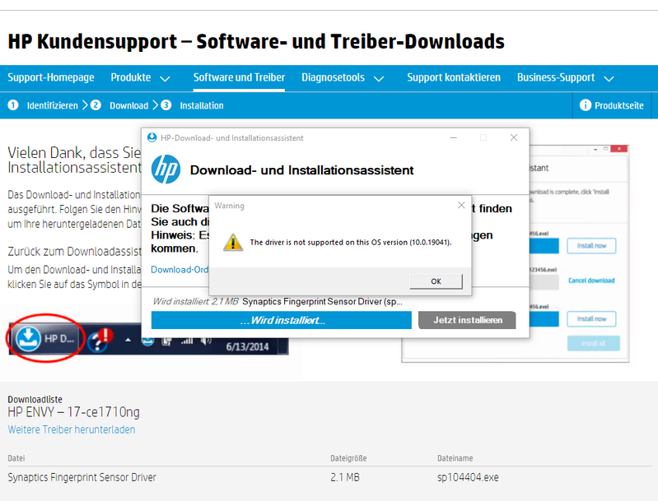Click the sp104404.exe file name
The width and height of the screenshot is (658, 501).
(x=468, y=477)
